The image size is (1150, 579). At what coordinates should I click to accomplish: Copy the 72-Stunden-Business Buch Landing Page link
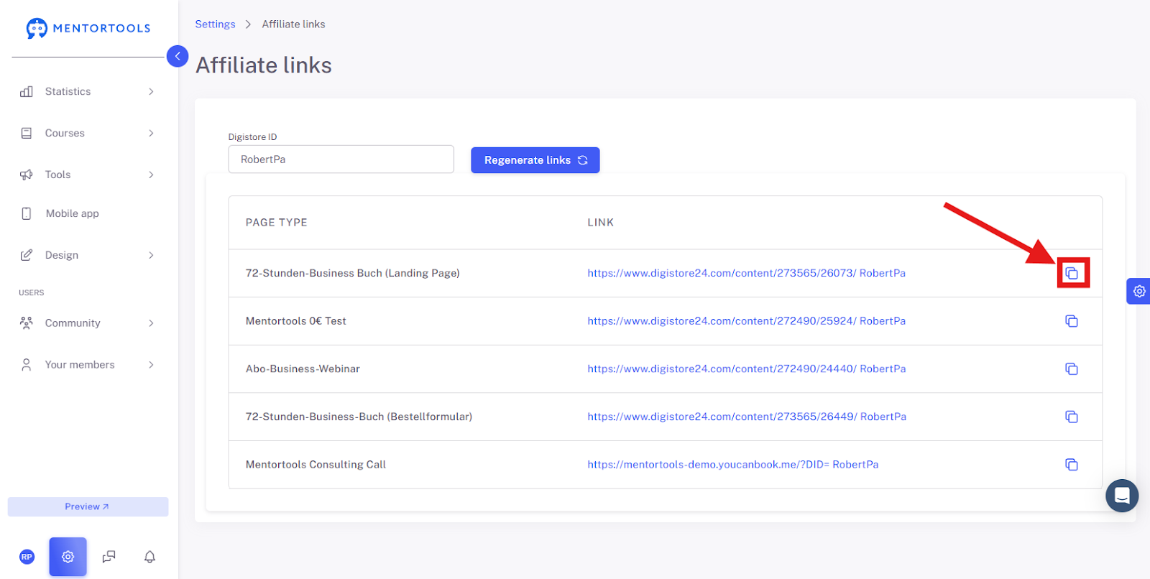1072,273
